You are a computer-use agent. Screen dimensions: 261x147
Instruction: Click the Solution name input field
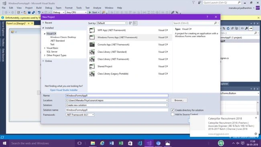[117, 110]
